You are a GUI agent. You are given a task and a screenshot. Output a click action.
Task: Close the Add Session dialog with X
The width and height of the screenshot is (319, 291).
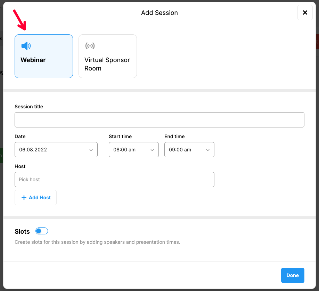pos(305,13)
